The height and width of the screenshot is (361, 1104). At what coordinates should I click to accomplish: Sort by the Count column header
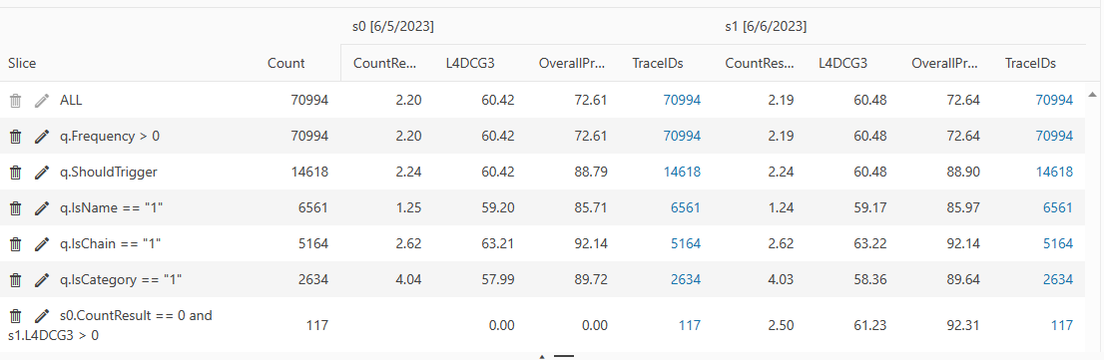tap(285, 64)
